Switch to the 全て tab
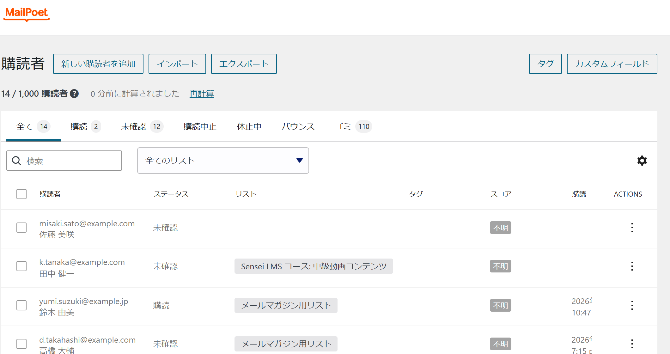This screenshot has width=670, height=354. pos(33,126)
